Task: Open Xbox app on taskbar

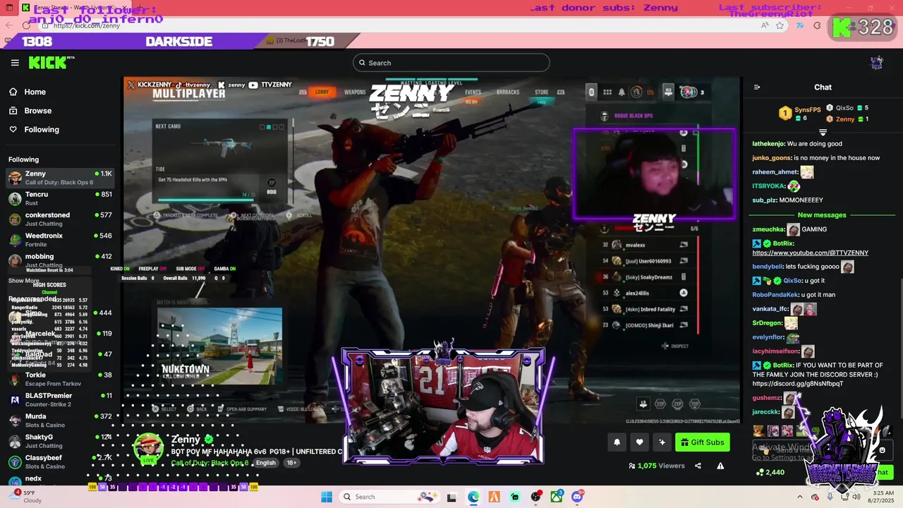Action: [557, 497]
